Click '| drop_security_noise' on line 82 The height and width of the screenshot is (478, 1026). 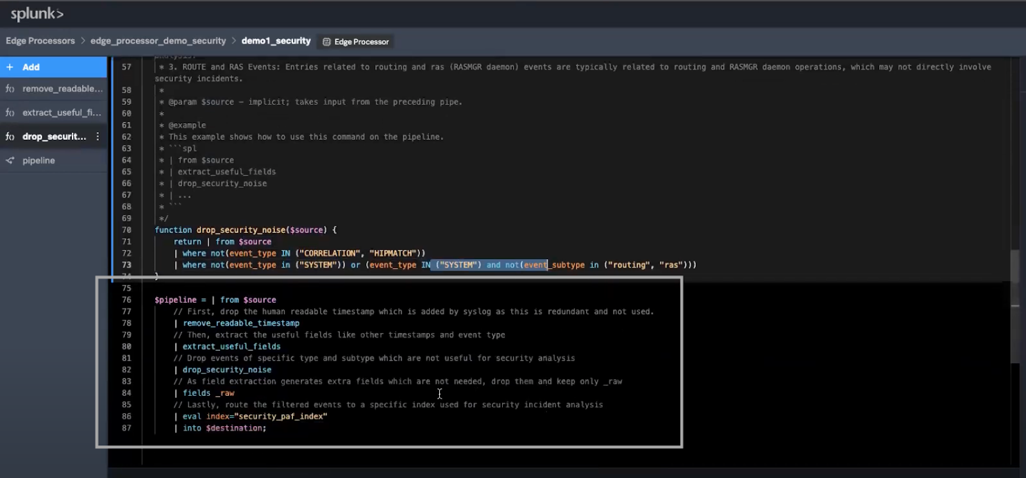[223, 370]
